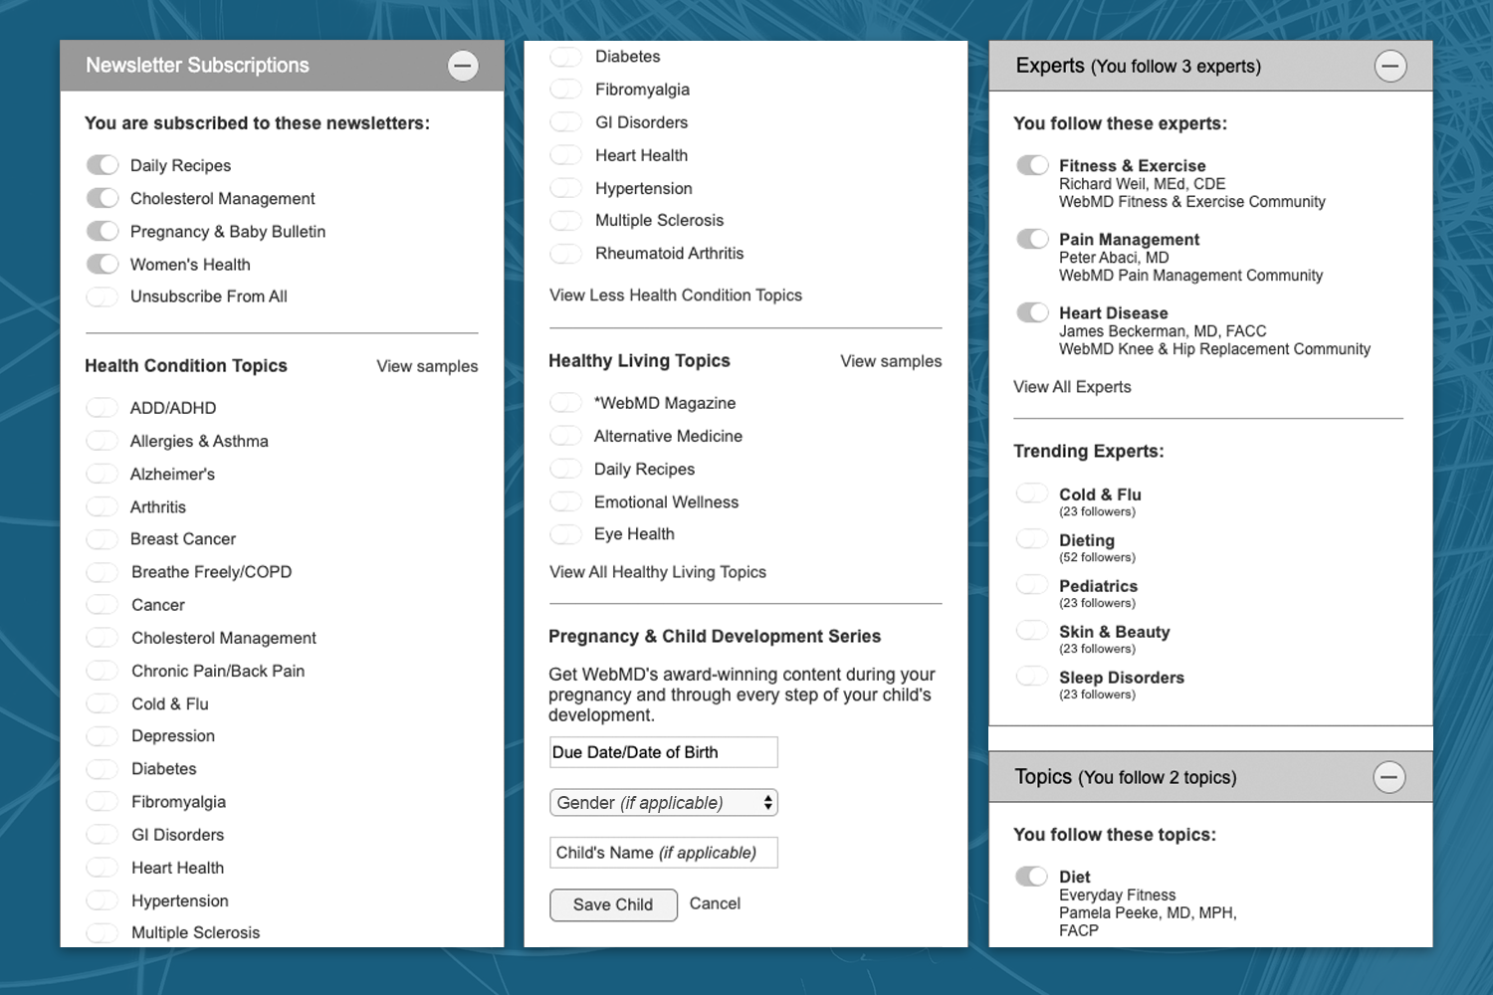Follow the Dieting trending expert
Viewport: 1493px width, 995px height.
(x=1032, y=538)
